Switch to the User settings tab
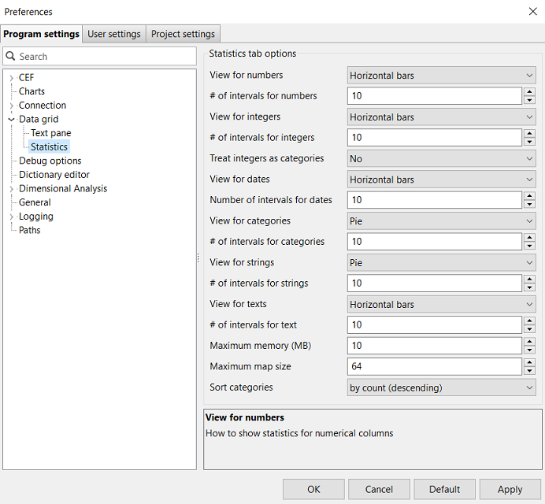545x504 pixels. pyautogui.click(x=114, y=34)
